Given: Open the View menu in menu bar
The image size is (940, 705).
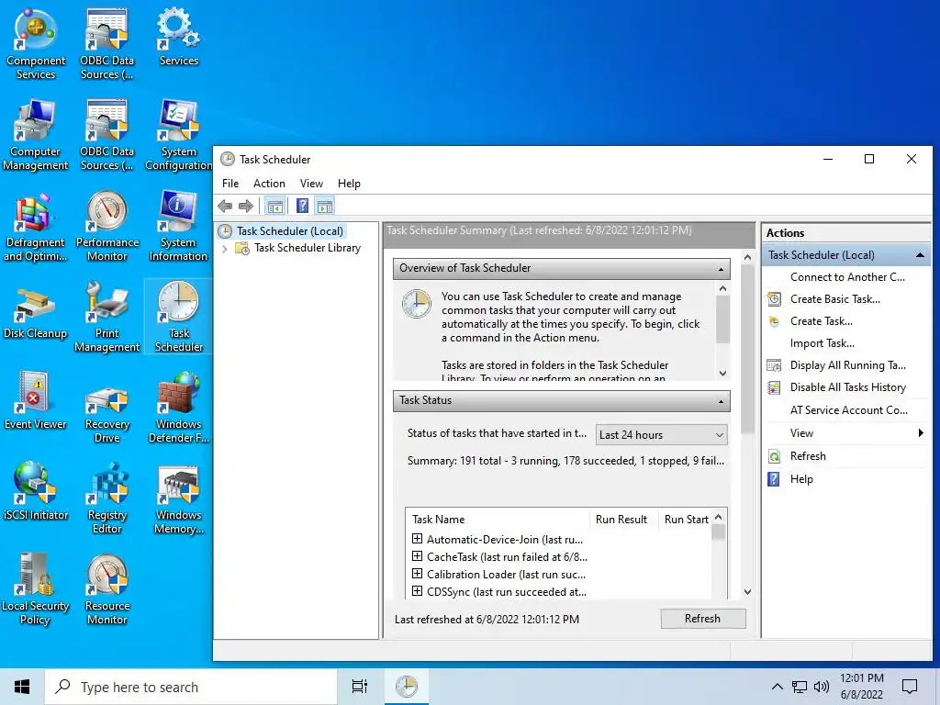Looking at the screenshot, I should pyautogui.click(x=311, y=184).
